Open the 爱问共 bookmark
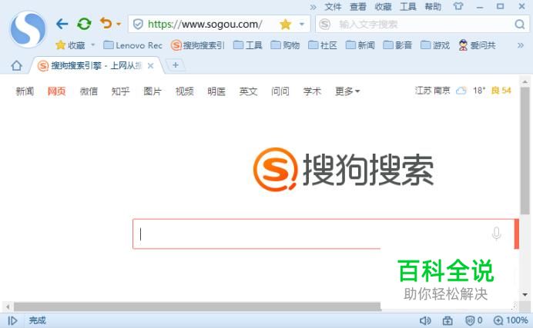533x328 pixels. [x=477, y=45]
